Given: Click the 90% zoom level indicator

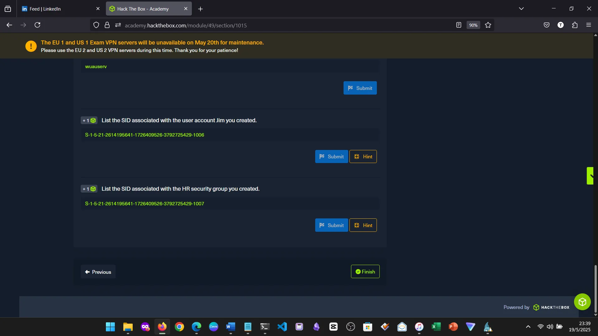Looking at the screenshot, I should (473, 25).
